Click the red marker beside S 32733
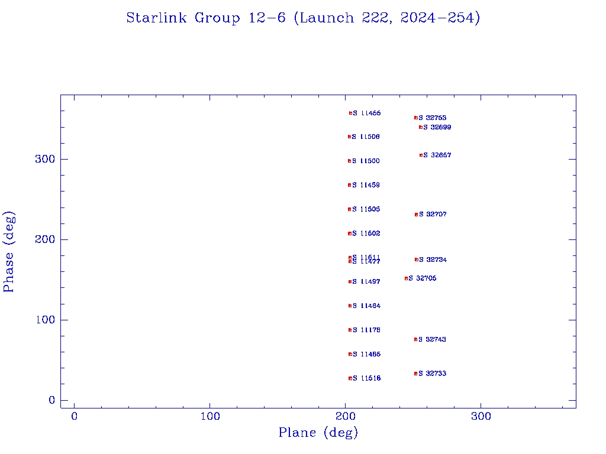The image size is (606, 454). coord(415,374)
